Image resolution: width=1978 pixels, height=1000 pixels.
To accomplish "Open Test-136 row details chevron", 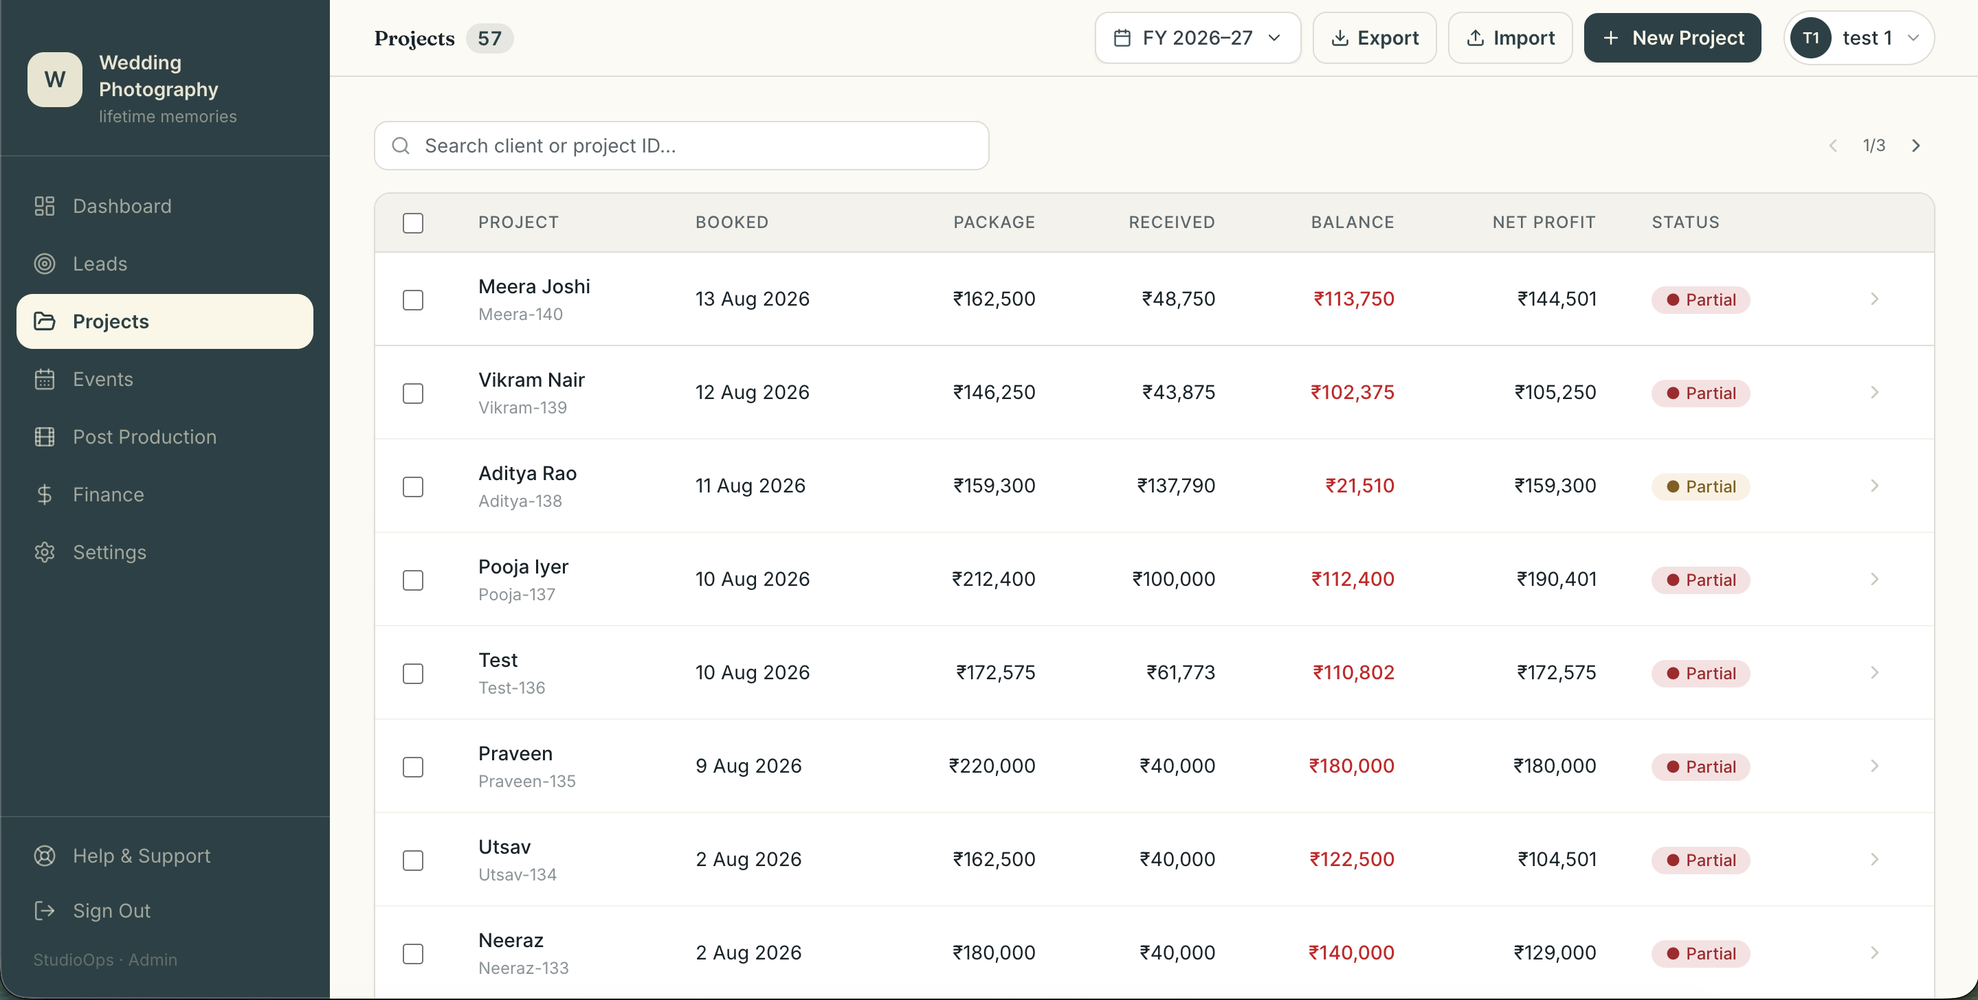I will [1874, 672].
